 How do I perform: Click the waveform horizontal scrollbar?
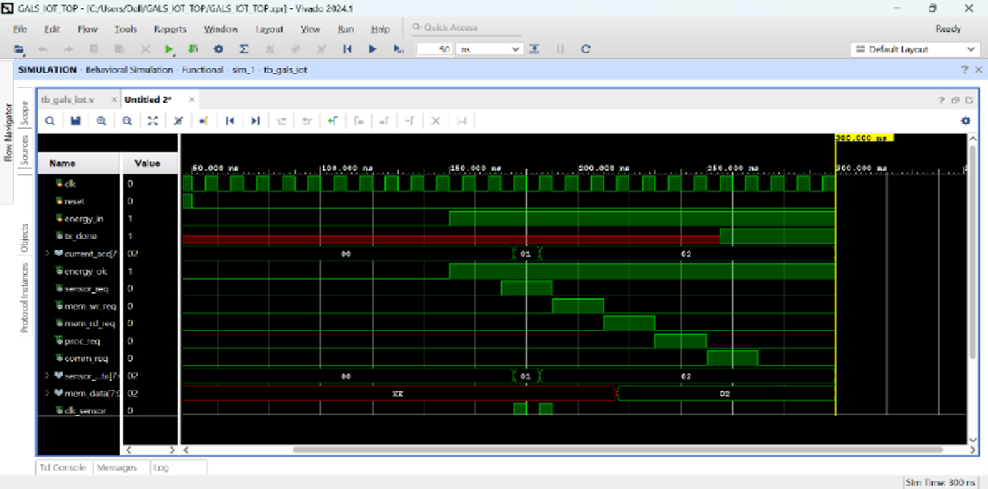tap(618, 450)
